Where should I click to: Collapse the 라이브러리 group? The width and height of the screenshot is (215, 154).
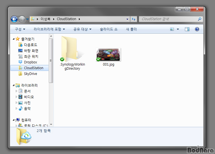pos(14,85)
